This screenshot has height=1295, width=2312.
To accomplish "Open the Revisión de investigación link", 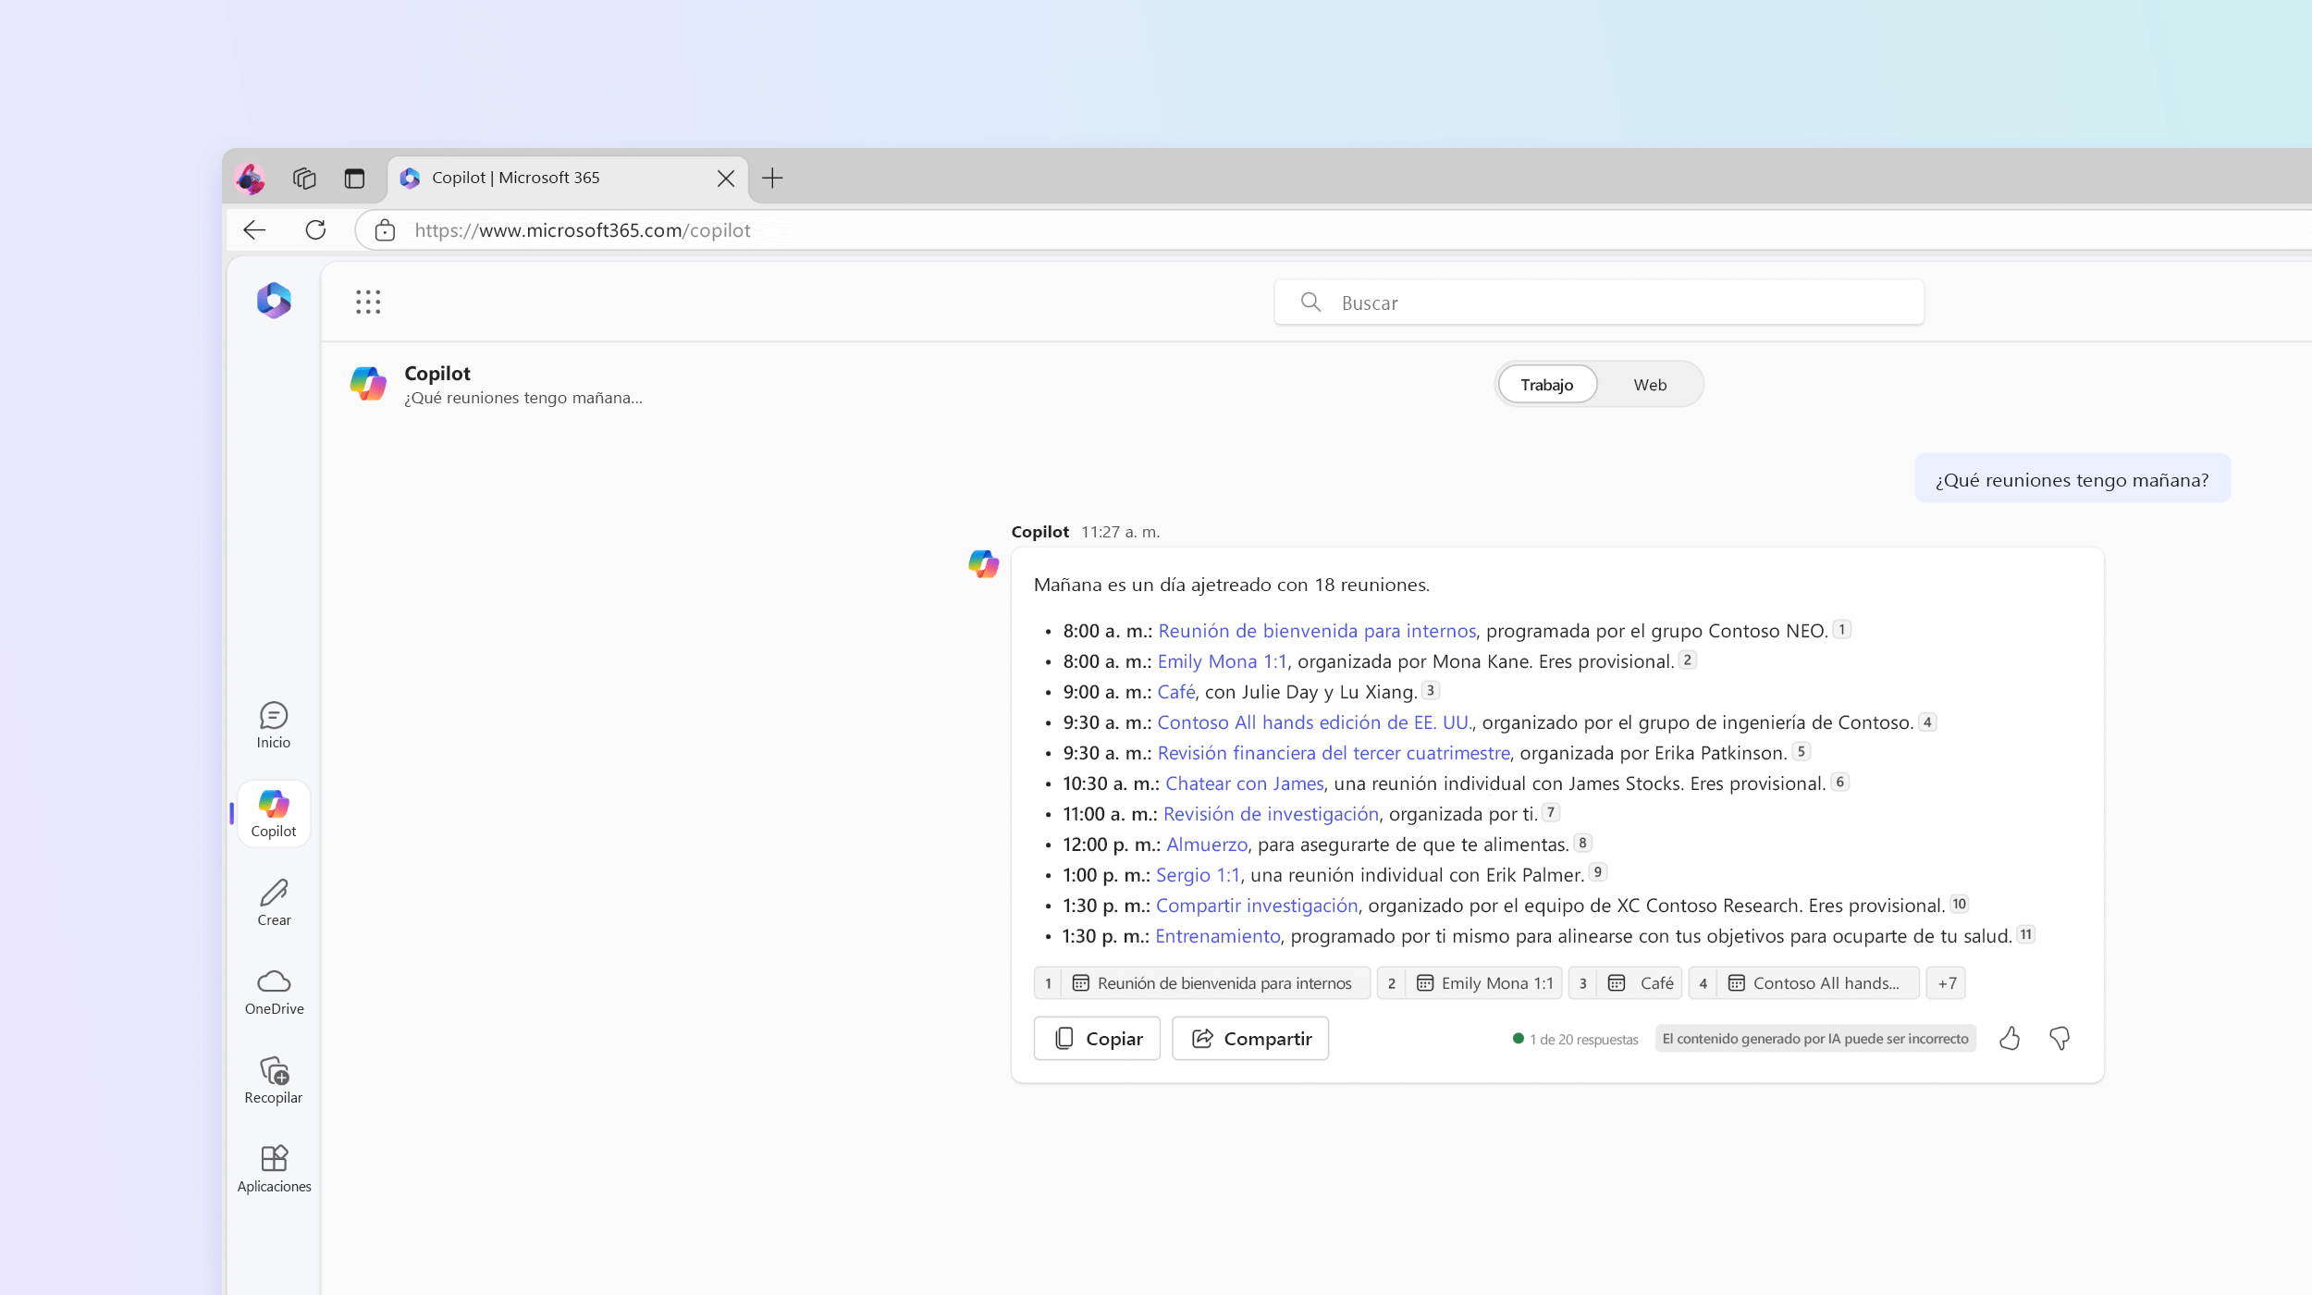I will 1271,814.
